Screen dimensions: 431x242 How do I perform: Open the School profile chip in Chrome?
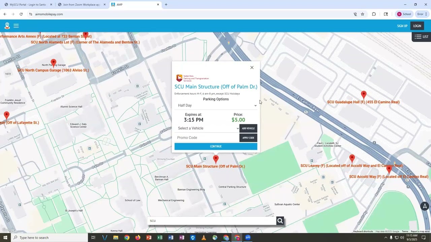[404, 14]
